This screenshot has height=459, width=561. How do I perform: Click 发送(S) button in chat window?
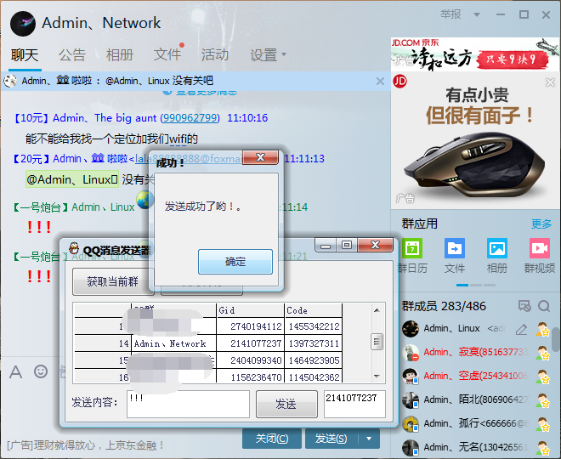click(x=331, y=439)
